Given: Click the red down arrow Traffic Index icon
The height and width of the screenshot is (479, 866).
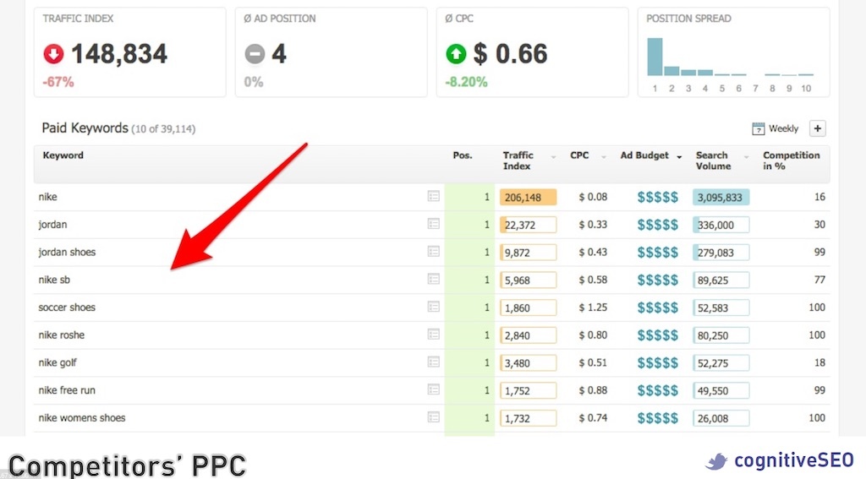Looking at the screenshot, I should point(53,55).
